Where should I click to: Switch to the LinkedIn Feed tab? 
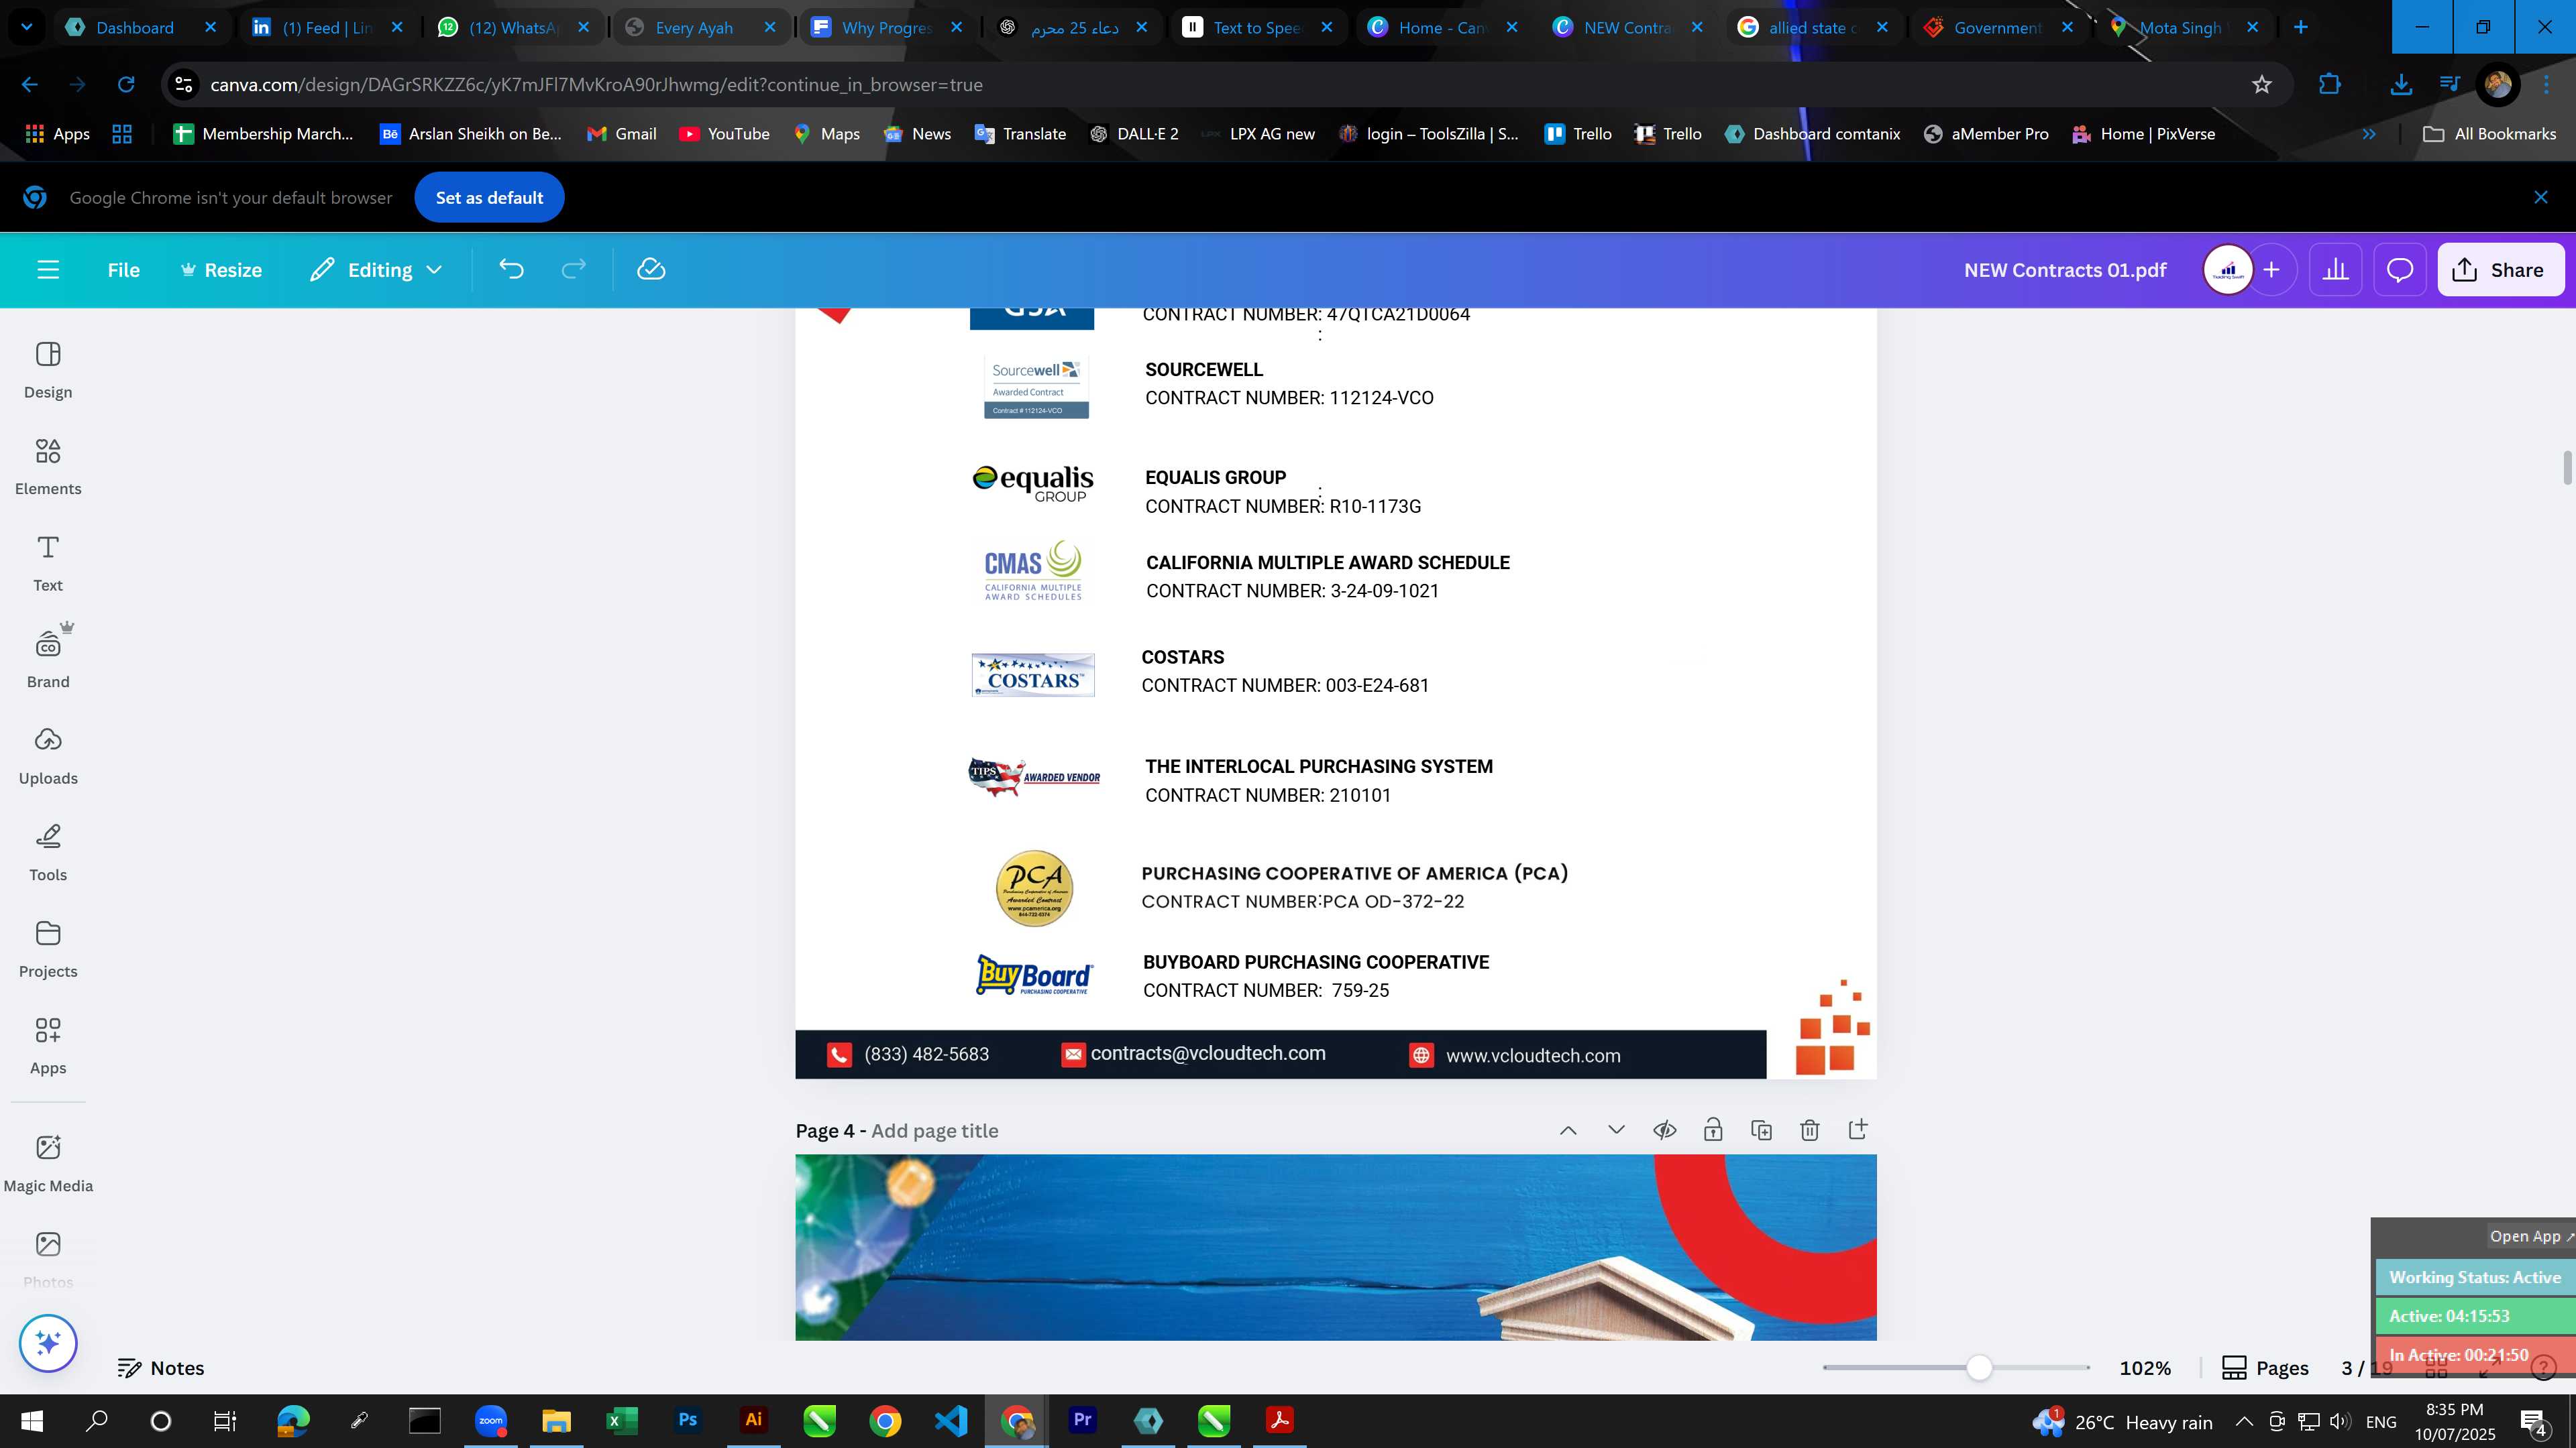328,27
